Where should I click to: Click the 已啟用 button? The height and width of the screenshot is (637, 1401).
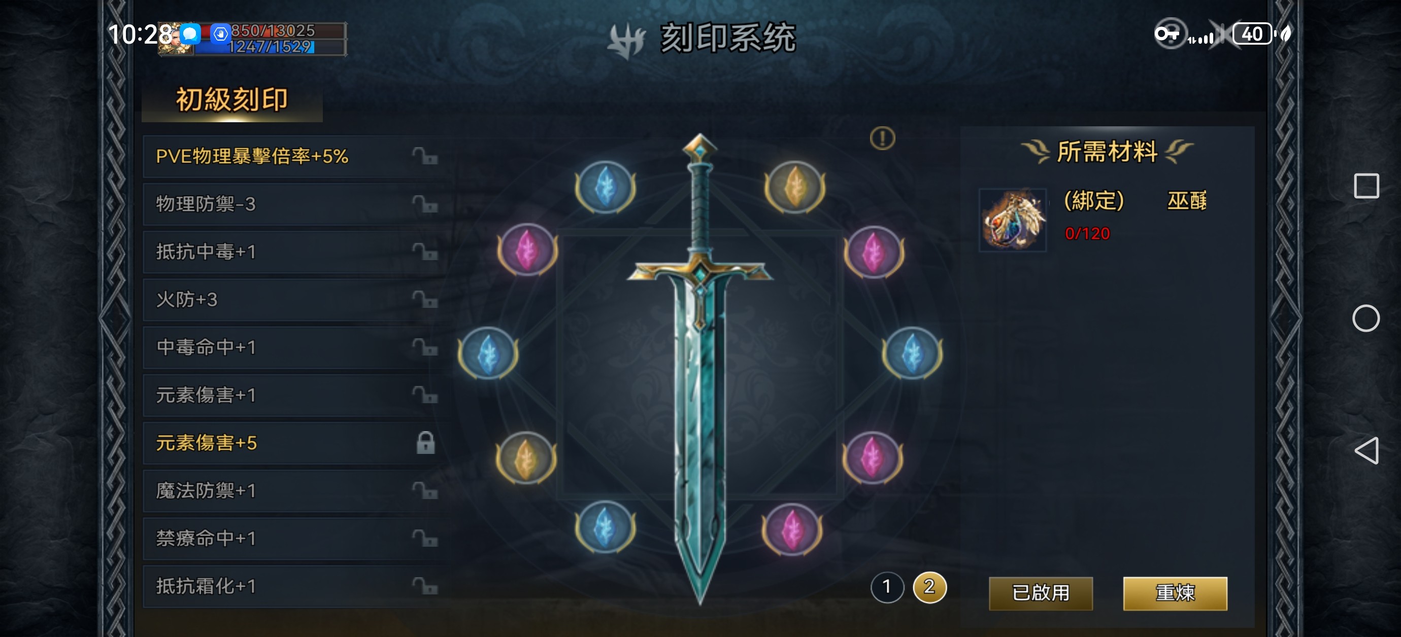[1041, 592]
